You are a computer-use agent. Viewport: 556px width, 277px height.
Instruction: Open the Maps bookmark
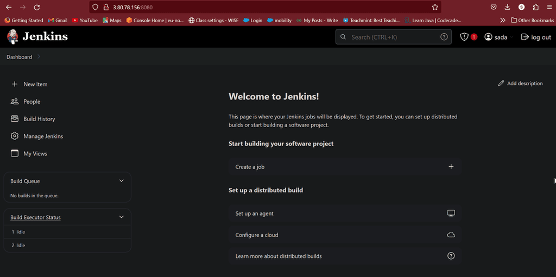[x=112, y=20]
